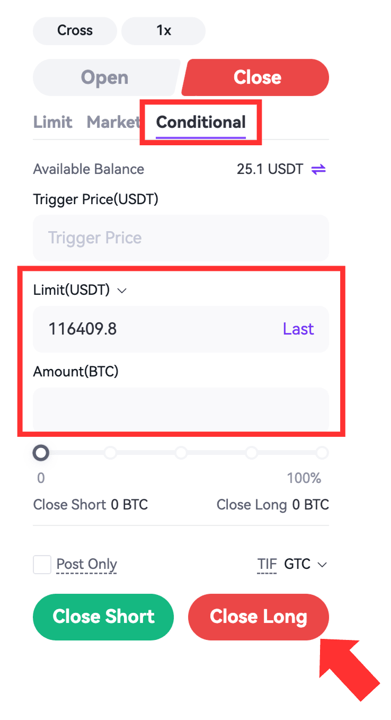The width and height of the screenshot is (391, 720).
Task: Switch to the Open tab
Action: pos(104,77)
